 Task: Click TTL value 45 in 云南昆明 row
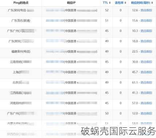(107, 62)
